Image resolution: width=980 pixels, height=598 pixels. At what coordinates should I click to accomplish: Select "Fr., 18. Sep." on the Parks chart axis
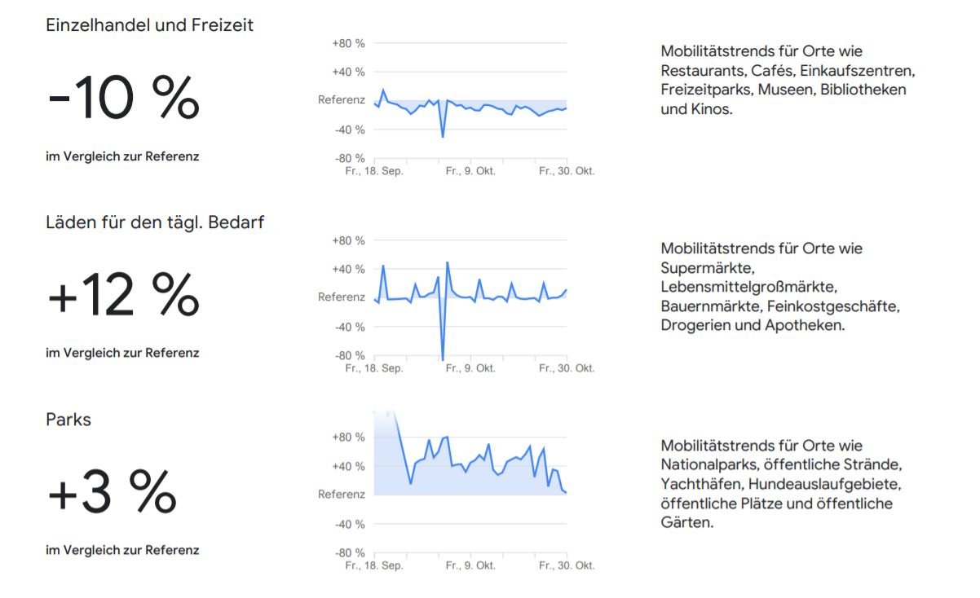(374, 565)
